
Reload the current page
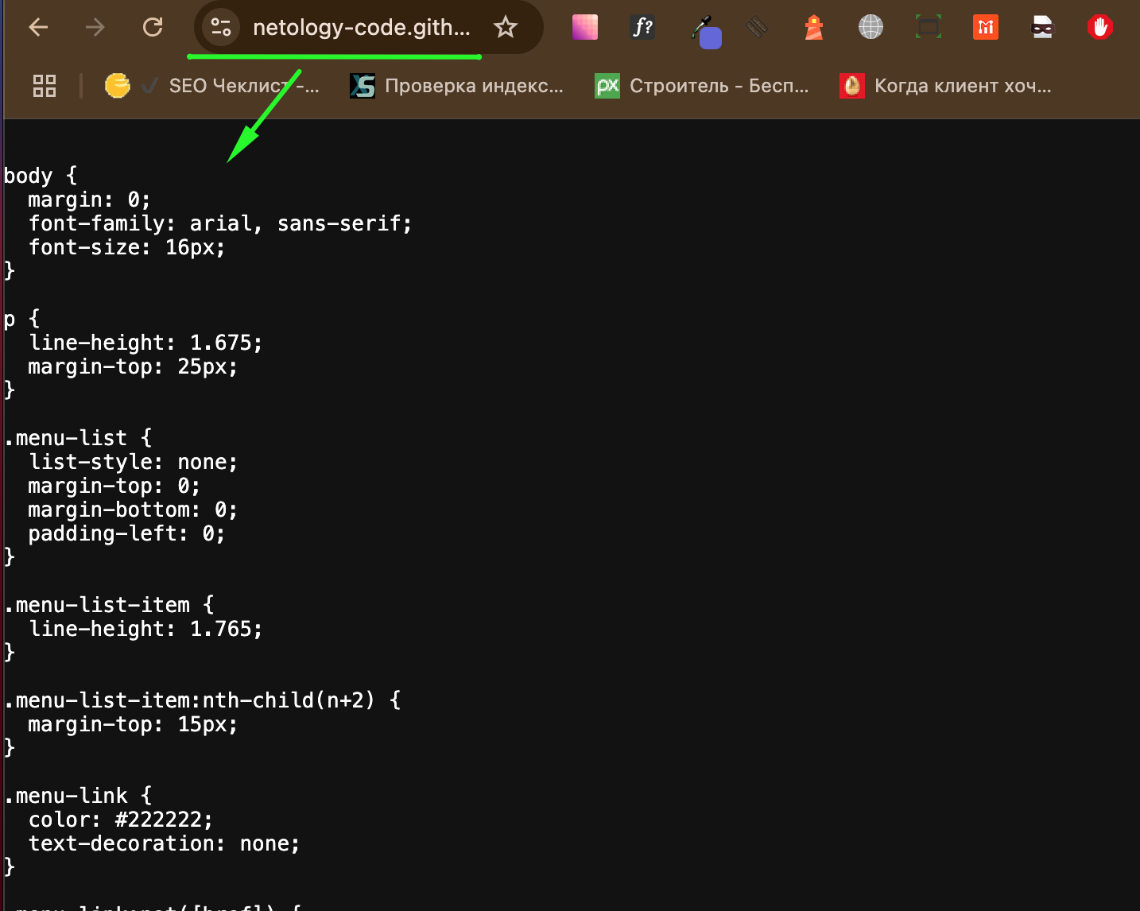click(x=153, y=28)
